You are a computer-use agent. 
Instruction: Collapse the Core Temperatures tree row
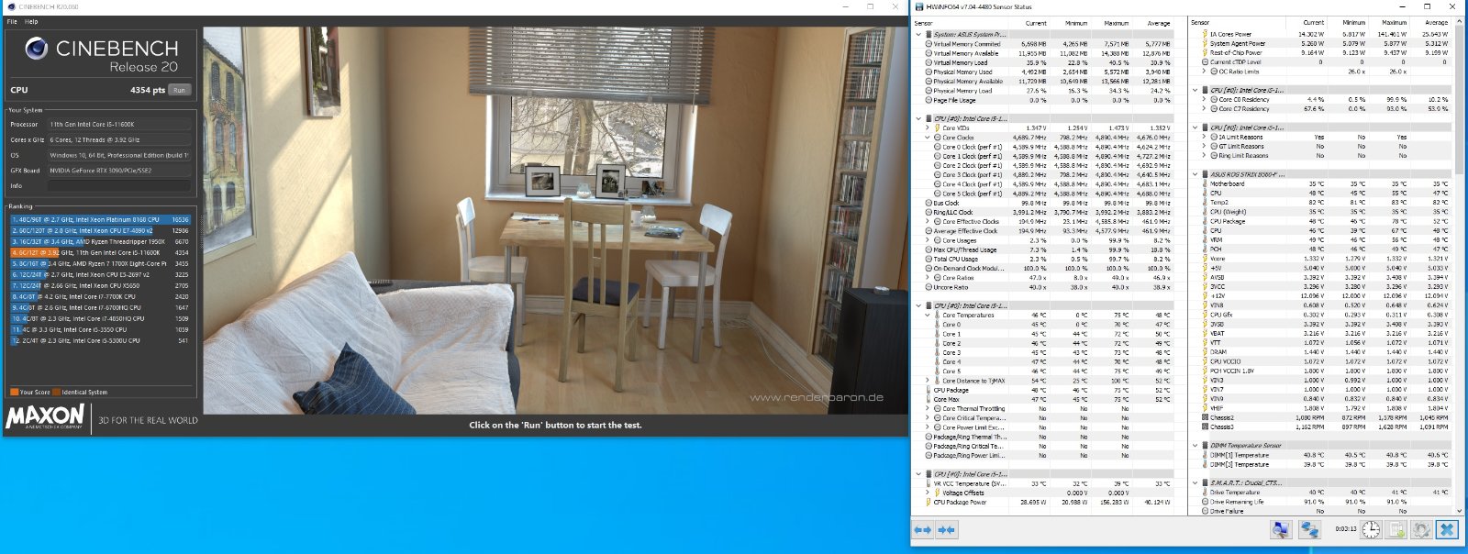[928, 315]
